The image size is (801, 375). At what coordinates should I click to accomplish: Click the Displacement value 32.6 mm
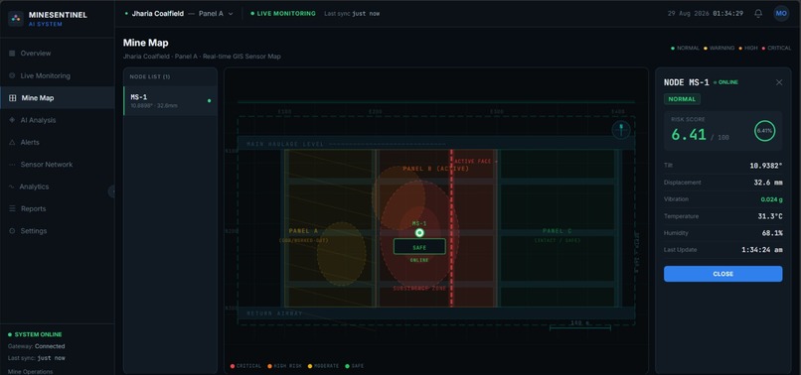pyautogui.click(x=768, y=183)
